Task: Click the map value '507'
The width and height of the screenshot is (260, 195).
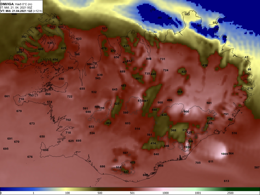Action: (x=125, y=153)
